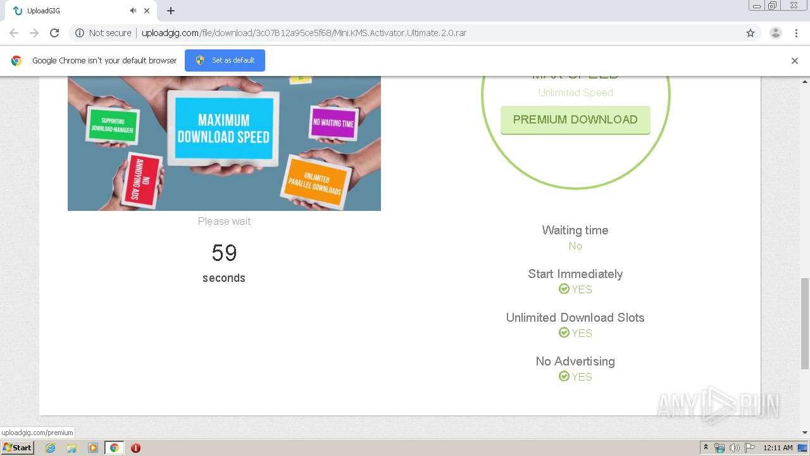Click the Unlimited Download Slots label

(575, 318)
